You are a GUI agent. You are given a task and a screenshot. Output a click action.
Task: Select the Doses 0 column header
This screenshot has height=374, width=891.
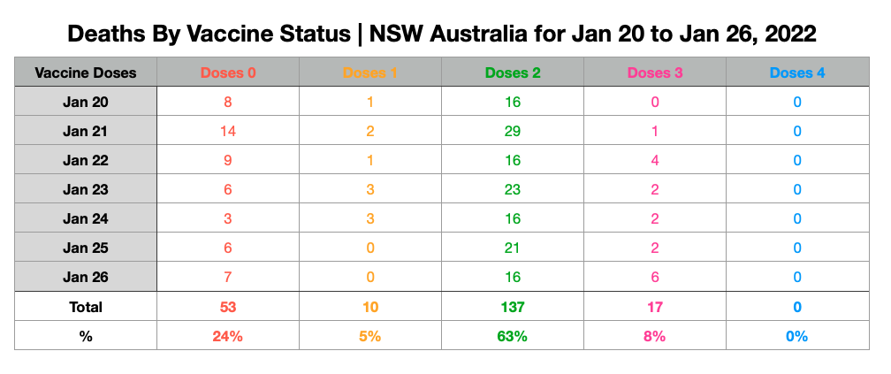[228, 73]
